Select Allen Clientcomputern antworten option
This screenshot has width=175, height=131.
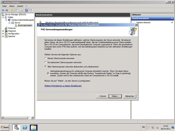(x=45, y=67)
